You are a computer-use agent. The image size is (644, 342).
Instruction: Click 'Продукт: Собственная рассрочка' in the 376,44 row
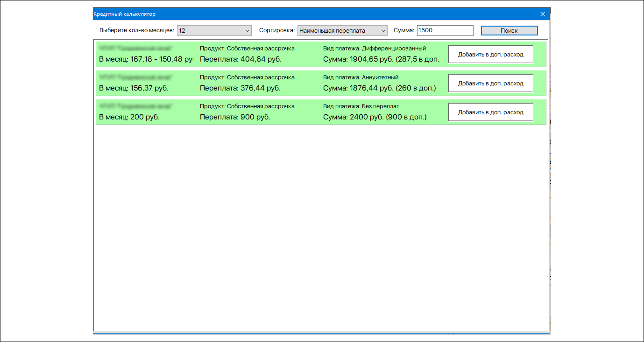pos(247,77)
